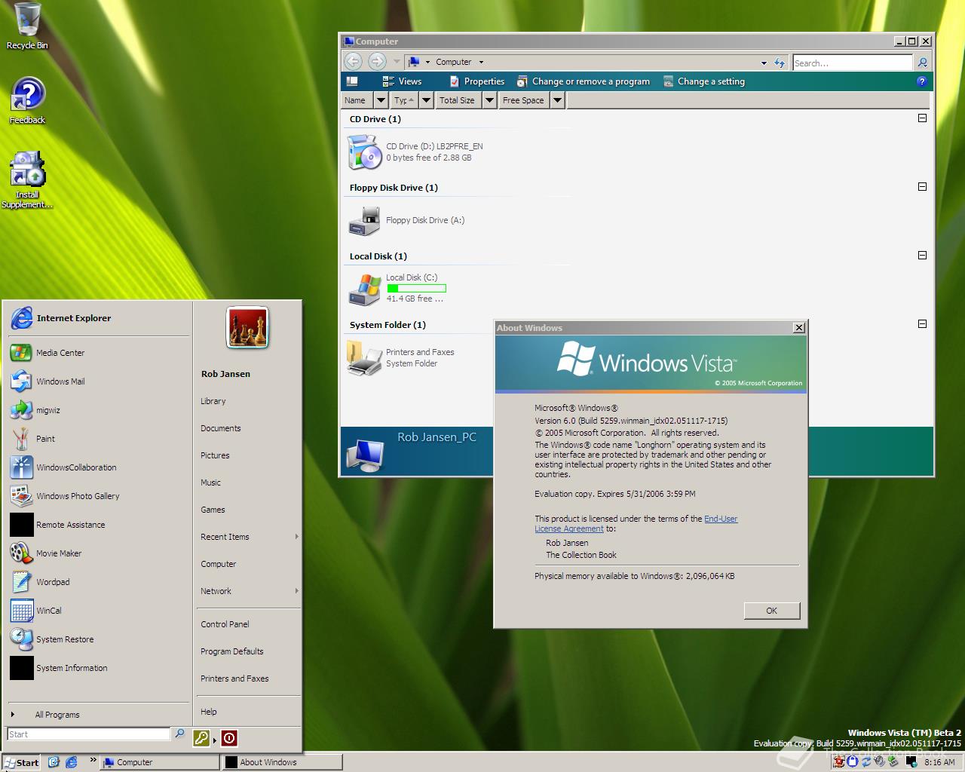
Task: Switch to About Windows taskbar button
Action: 282,762
